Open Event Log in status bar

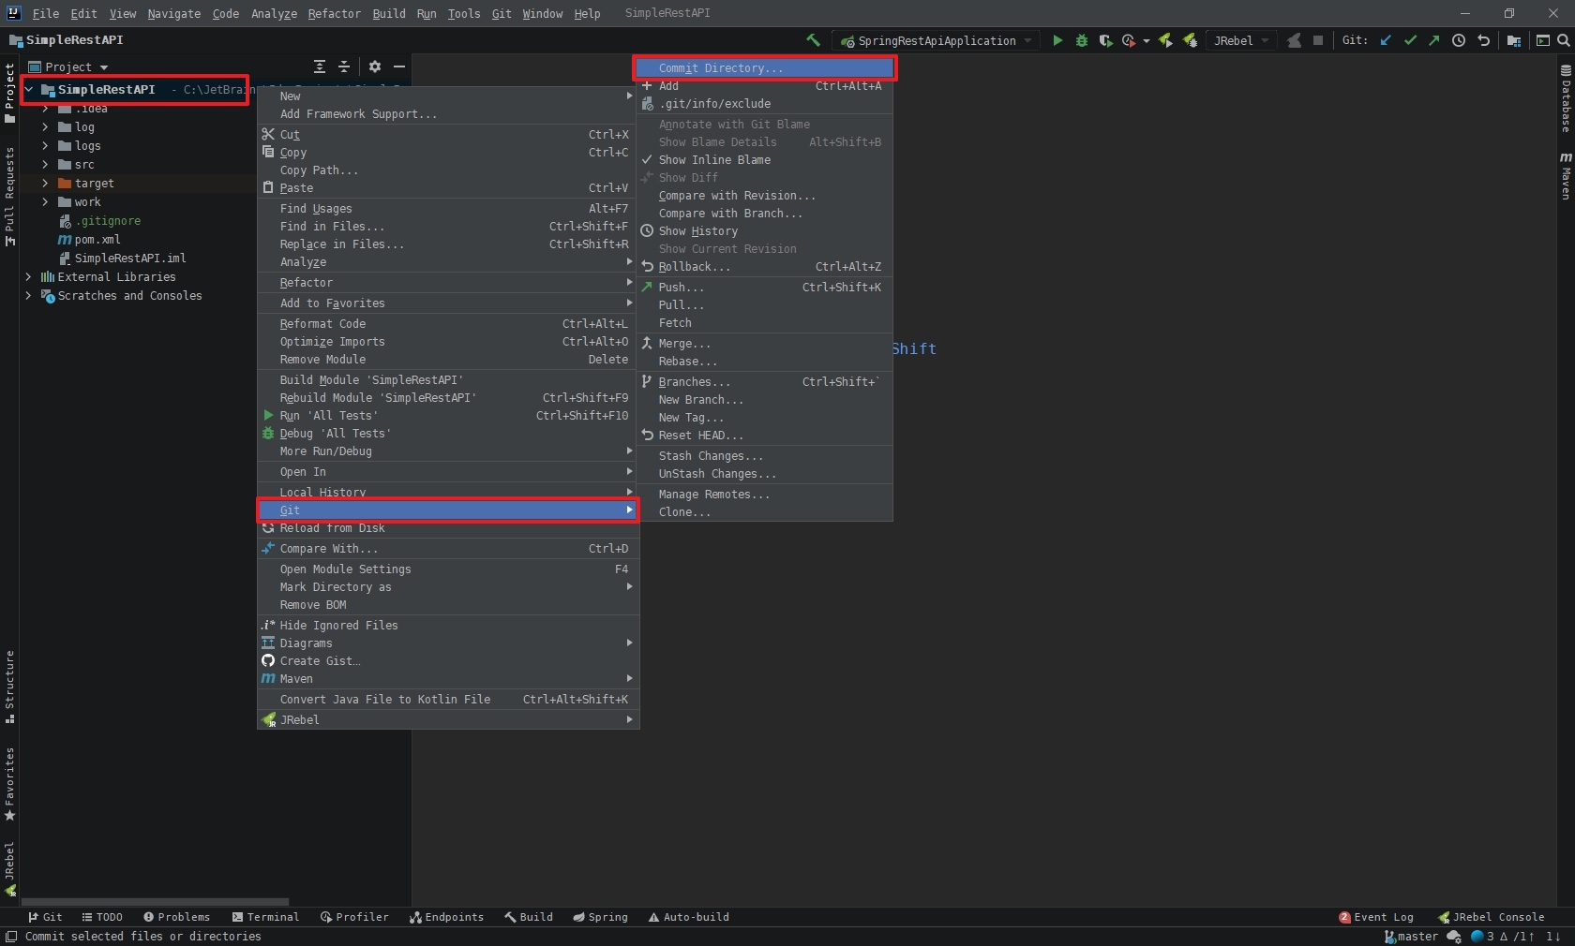1376,917
